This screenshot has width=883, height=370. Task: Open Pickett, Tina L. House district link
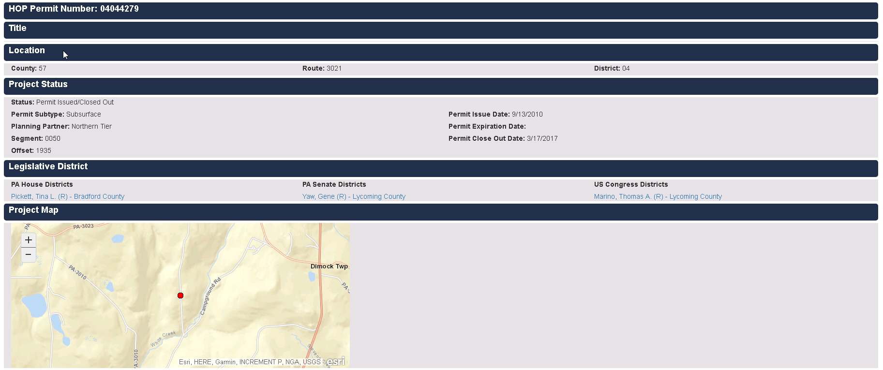[68, 196]
